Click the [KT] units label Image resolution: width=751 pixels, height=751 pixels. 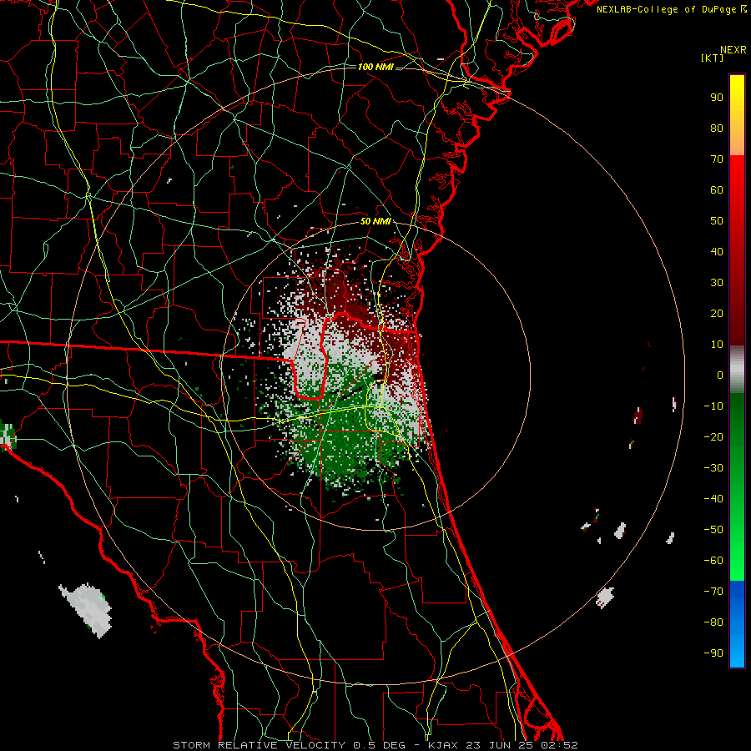tap(713, 58)
